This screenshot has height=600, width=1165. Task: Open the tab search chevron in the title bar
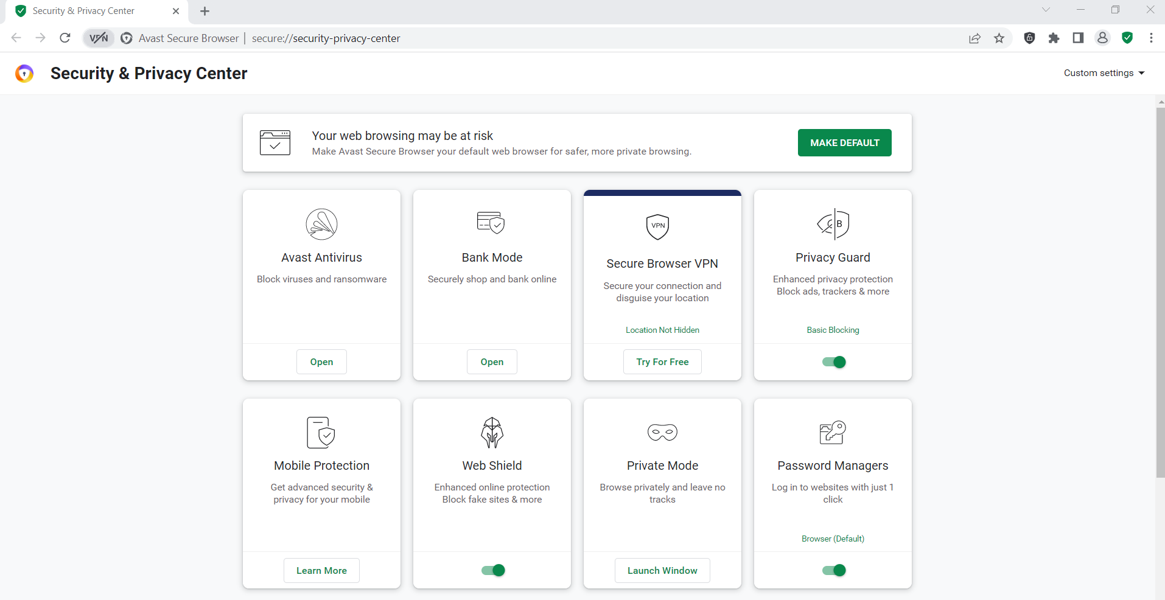(1046, 10)
